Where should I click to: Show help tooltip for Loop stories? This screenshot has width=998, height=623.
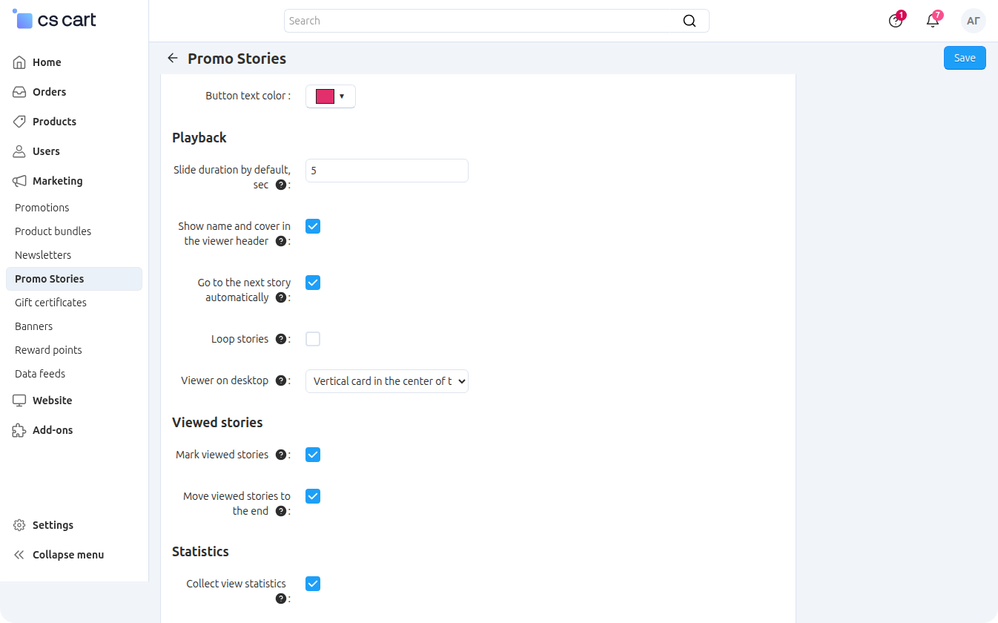click(x=281, y=339)
